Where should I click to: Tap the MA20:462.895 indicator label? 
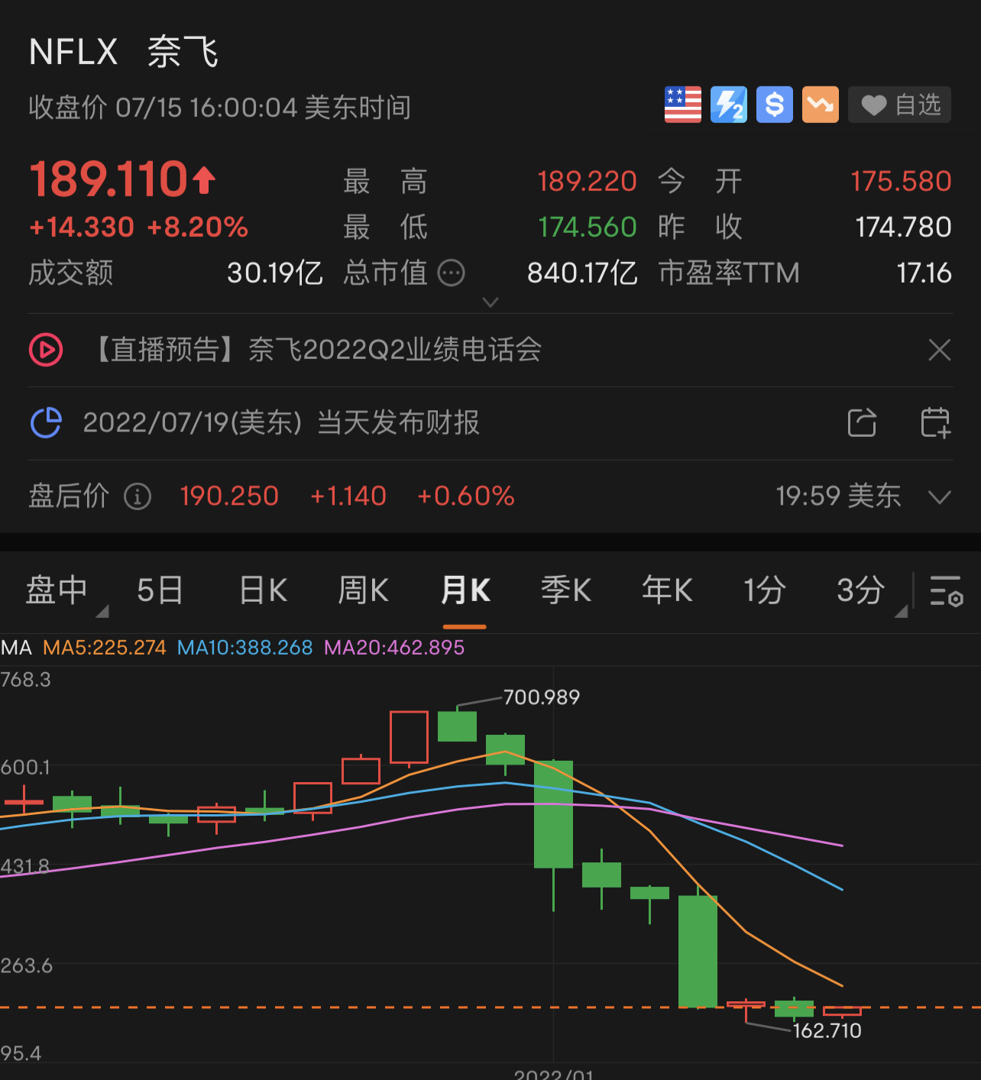pyautogui.click(x=394, y=648)
